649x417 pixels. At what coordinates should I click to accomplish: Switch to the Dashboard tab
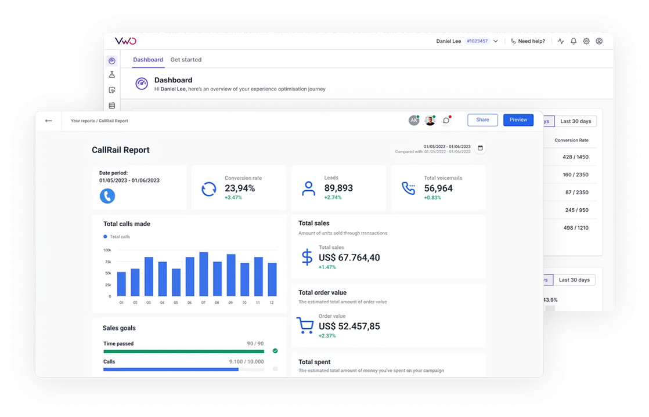pos(148,60)
